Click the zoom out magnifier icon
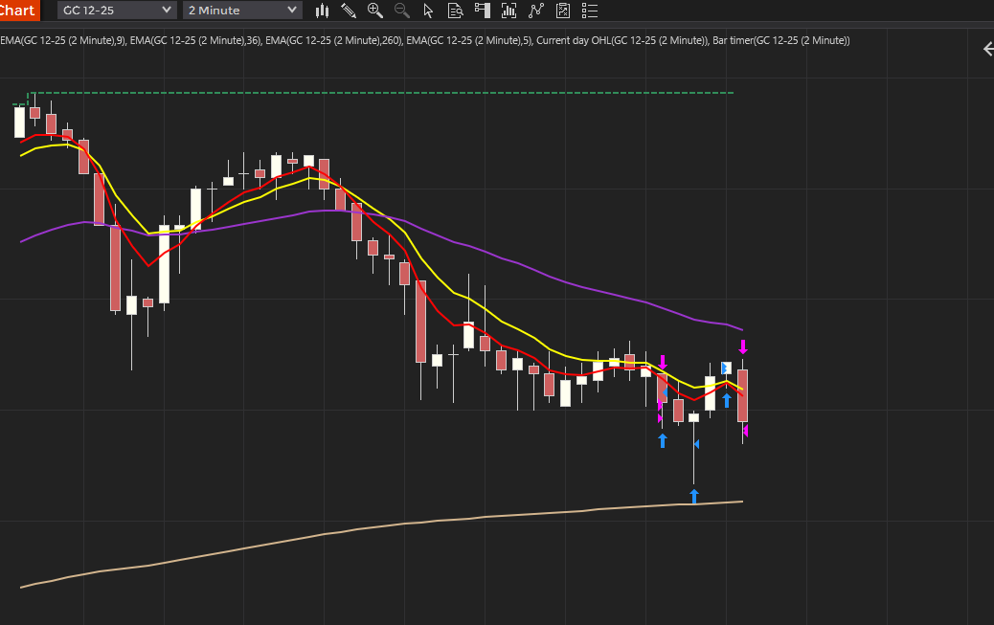This screenshot has width=994, height=625. (402, 11)
